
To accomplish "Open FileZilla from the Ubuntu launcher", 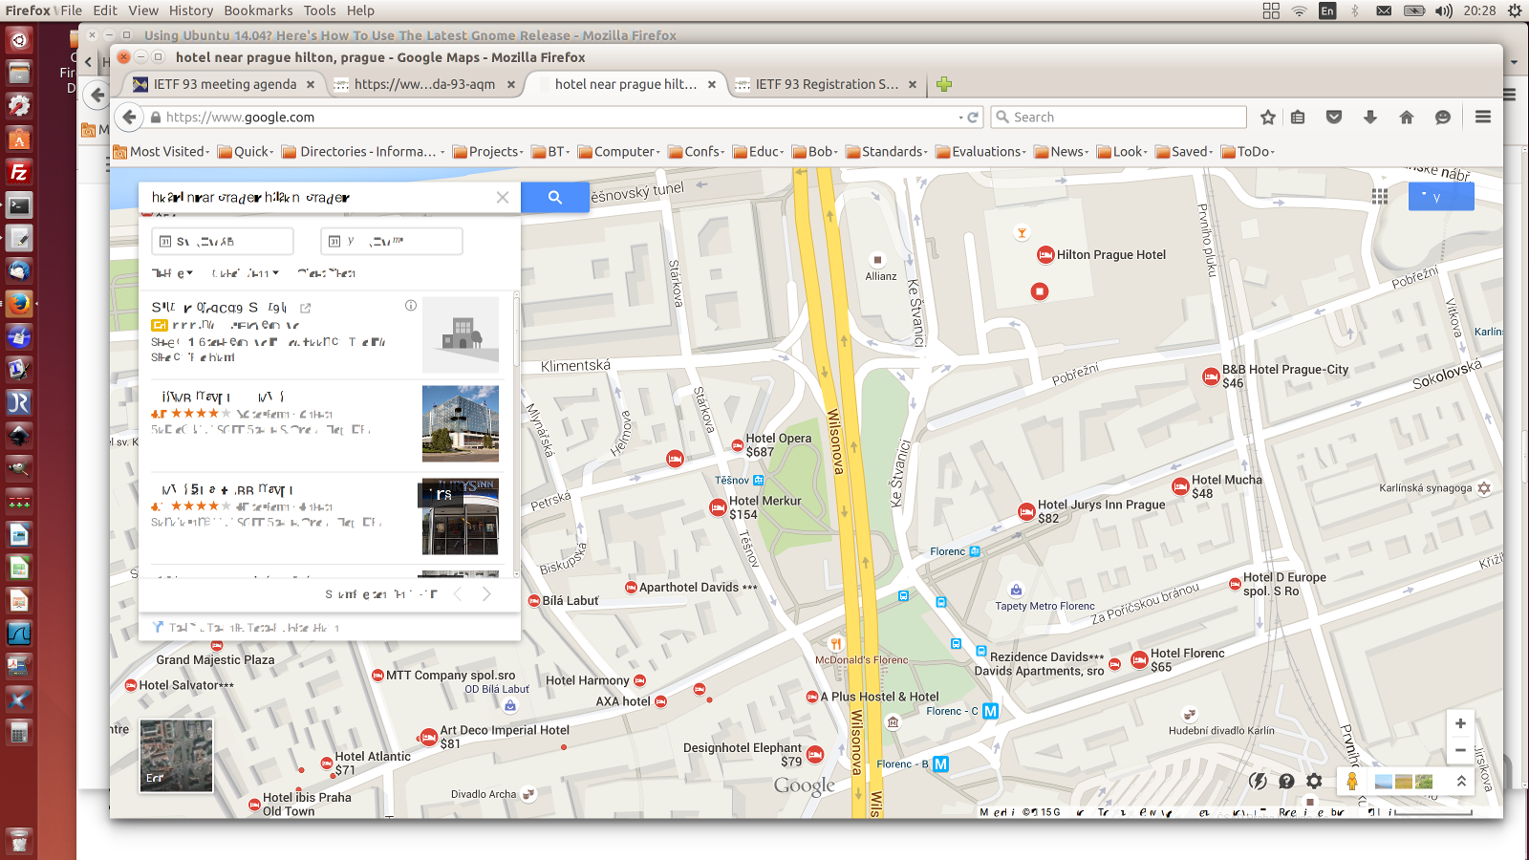I will pyautogui.click(x=18, y=173).
